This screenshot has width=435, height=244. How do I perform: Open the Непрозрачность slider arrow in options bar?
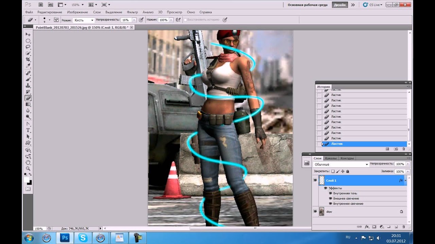pos(134,20)
